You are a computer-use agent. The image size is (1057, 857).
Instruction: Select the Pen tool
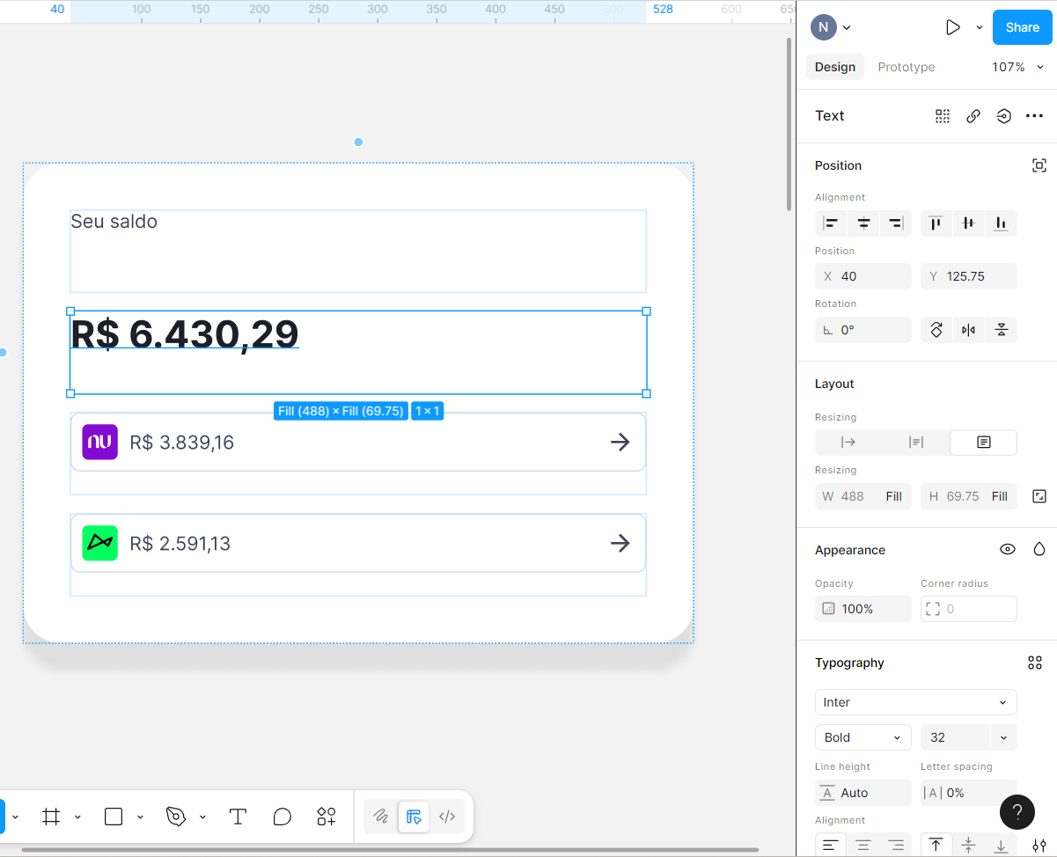(x=176, y=817)
